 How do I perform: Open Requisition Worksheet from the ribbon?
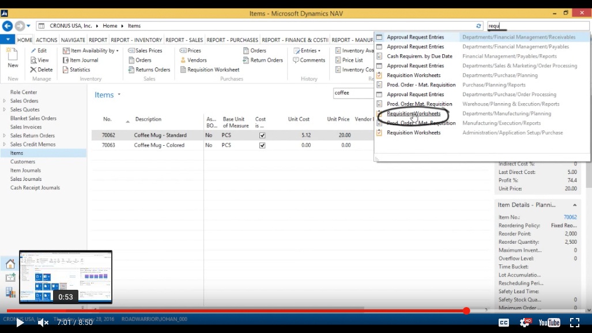[x=210, y=70]
